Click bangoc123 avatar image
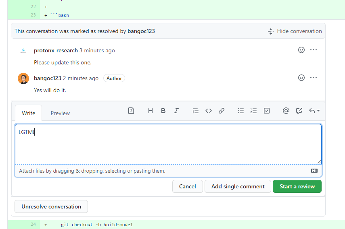This screenshot has height=229, width=345. pyautogui.click(x=23, y=78)
